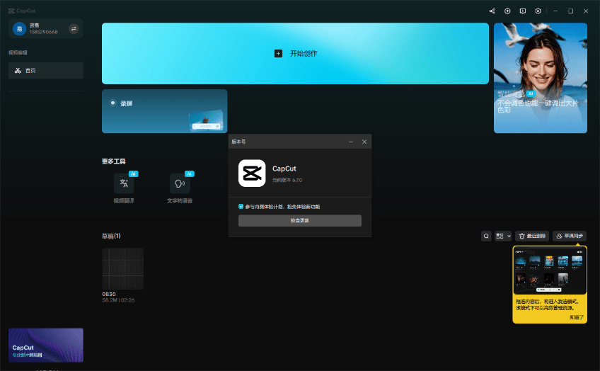The height and width of the screenshot is (371, 600).
Task: Search drafts with the magnifier icon
Action: click(x=486, y=236)
